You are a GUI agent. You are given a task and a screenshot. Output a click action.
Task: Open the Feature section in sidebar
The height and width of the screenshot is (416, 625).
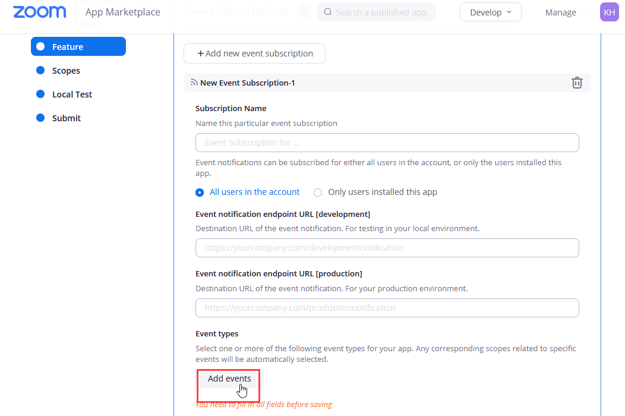[x=78, y=46]
